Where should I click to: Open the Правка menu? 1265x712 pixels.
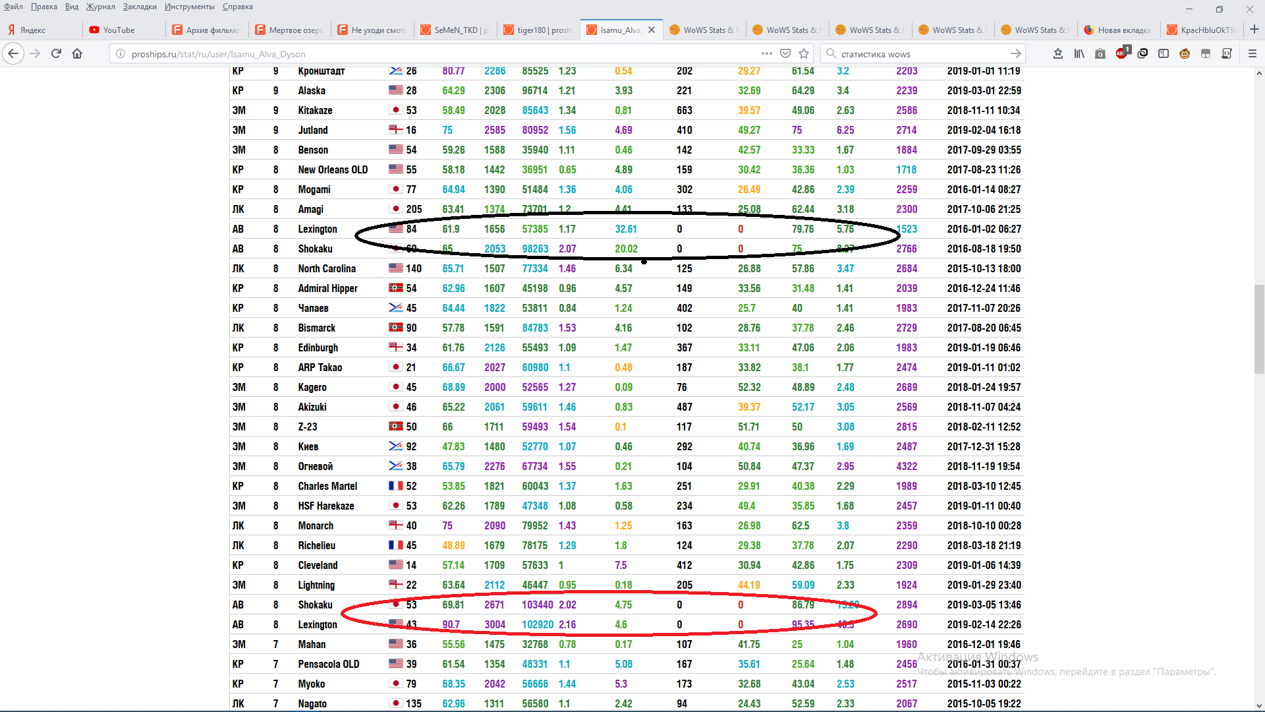(44, 7)
